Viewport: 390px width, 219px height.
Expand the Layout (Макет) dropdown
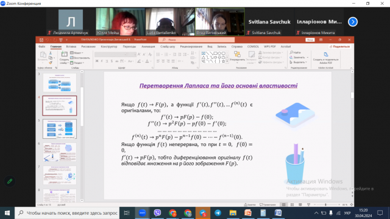coord(77,53)
